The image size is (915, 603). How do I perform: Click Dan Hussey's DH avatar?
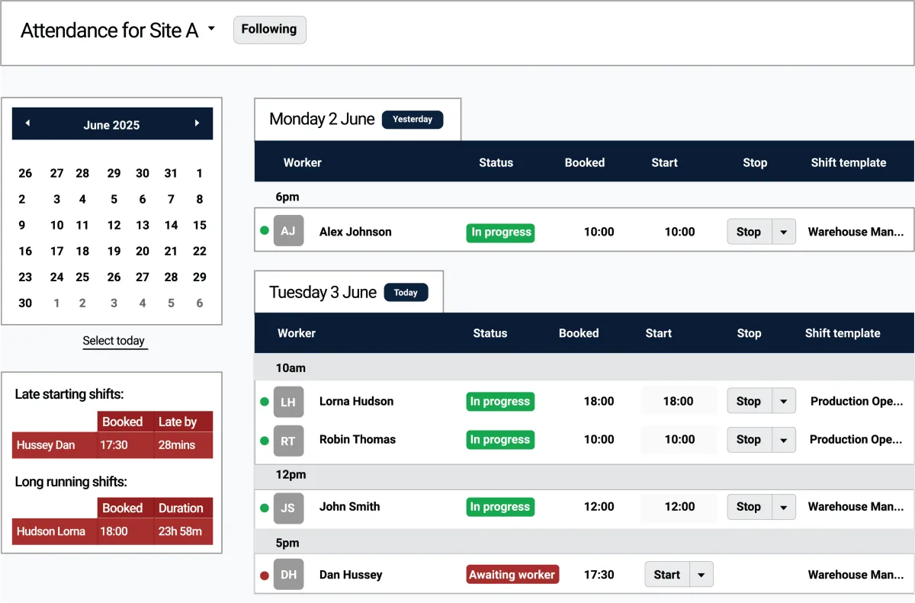click(x=288, y=574)
